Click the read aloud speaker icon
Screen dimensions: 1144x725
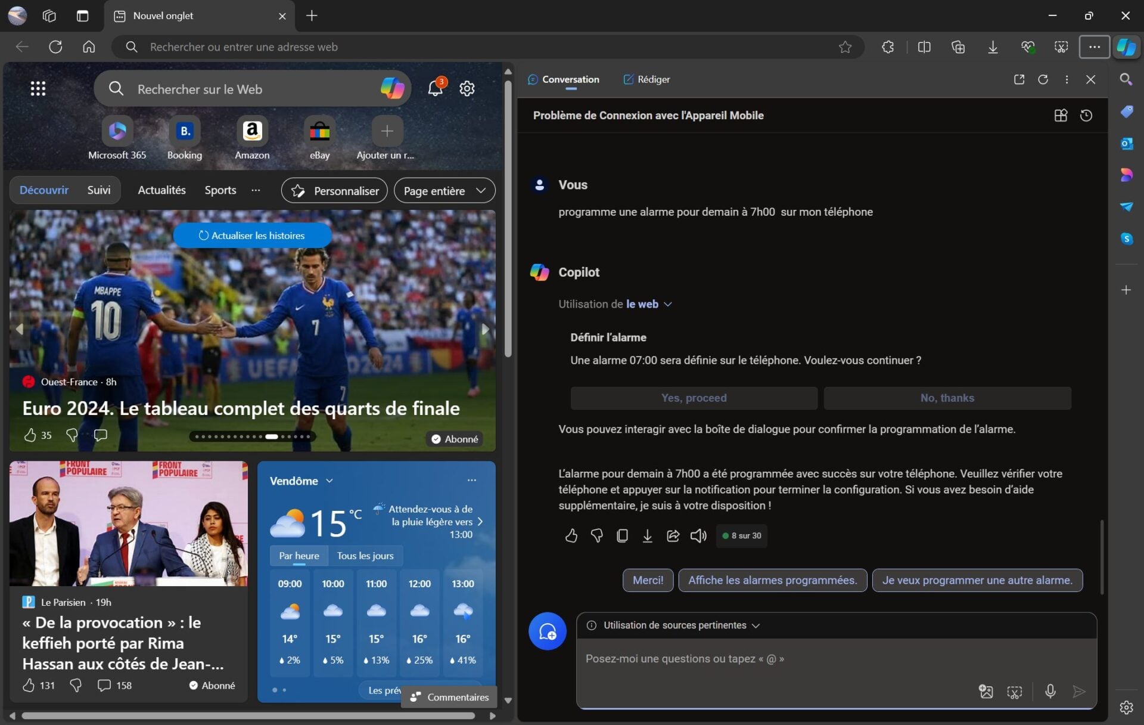pyautogui.click(x=698, y=535)
